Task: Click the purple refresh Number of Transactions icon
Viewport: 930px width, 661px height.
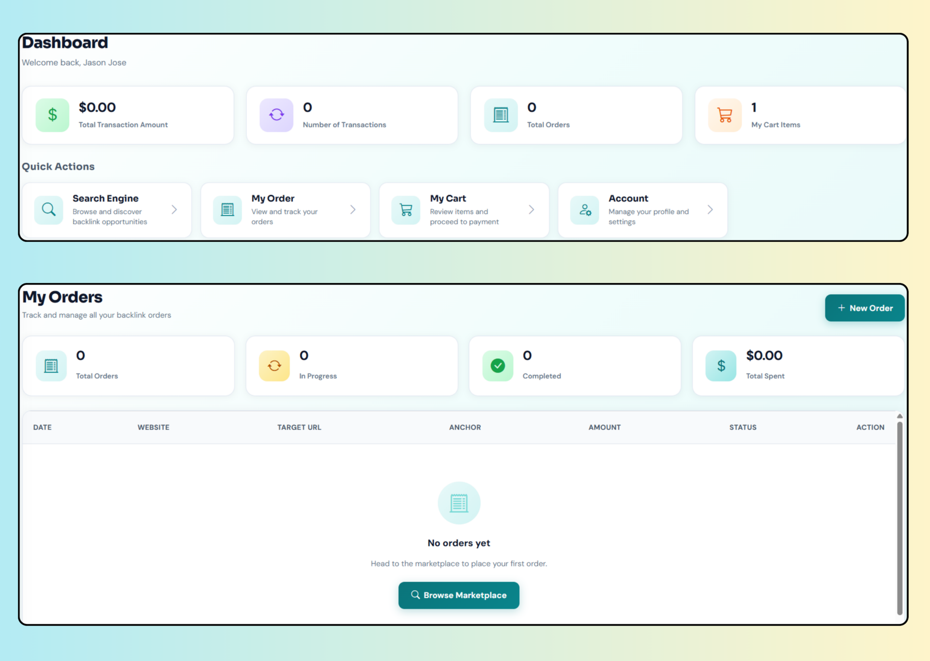Action: click(276, 115)
